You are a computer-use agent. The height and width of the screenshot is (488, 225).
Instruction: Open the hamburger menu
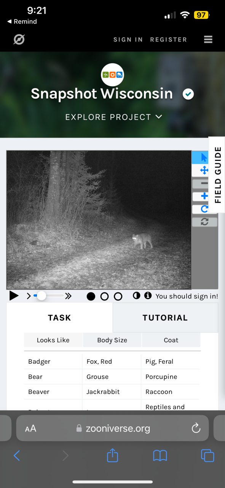tap(208, 39)
